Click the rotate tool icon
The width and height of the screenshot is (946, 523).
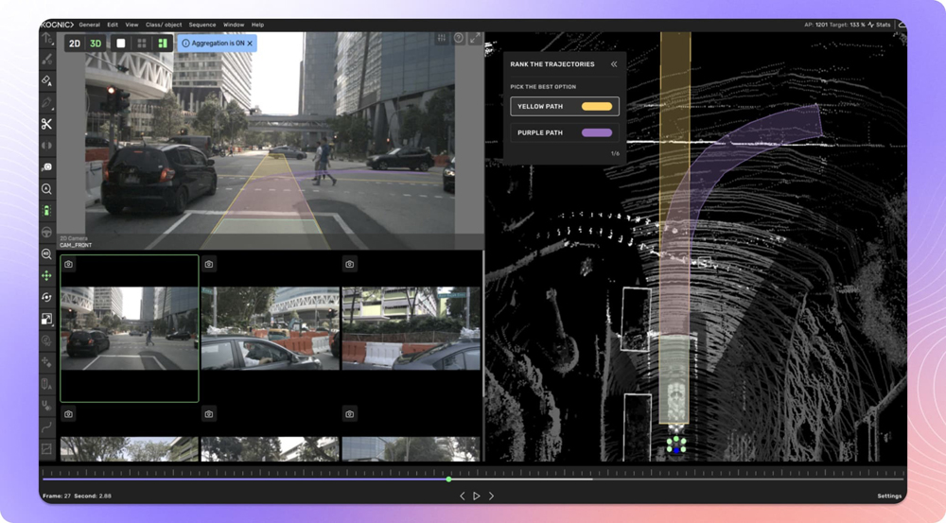pos(46,297)
